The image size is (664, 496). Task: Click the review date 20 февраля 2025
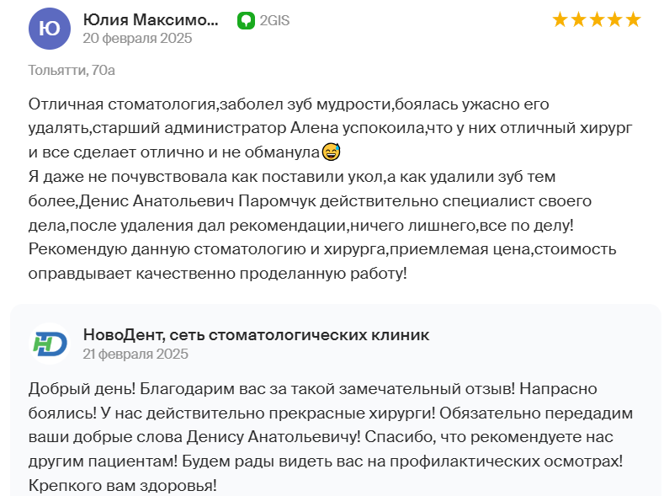click(137, 38)
